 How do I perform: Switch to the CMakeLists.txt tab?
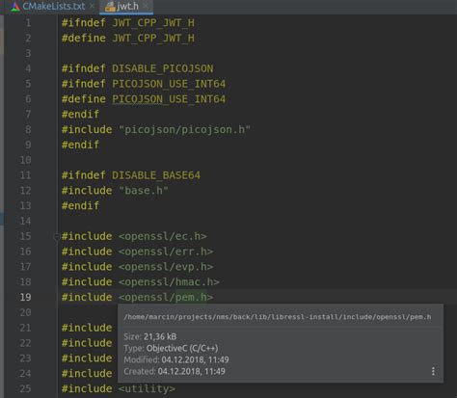click(x=48, y=6)
